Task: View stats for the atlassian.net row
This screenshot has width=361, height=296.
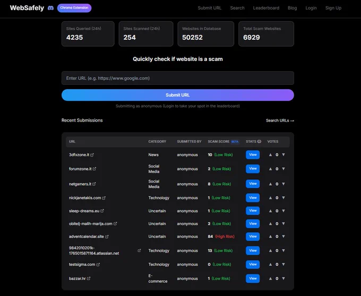Action: (253, 250)
